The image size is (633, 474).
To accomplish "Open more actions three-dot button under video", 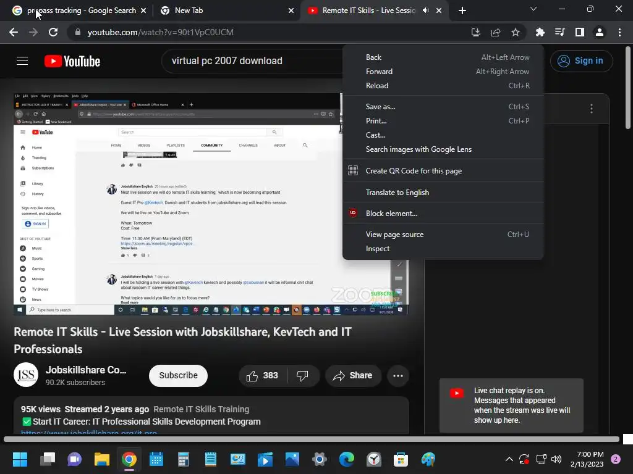I will click(x=398, y=376).
